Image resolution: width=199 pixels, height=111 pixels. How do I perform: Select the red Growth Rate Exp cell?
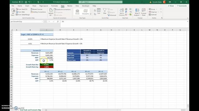pos(47,67)
